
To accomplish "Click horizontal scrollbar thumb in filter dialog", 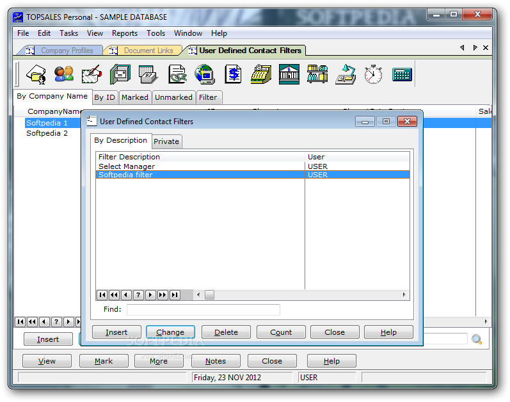I will [x=209, y=295].
